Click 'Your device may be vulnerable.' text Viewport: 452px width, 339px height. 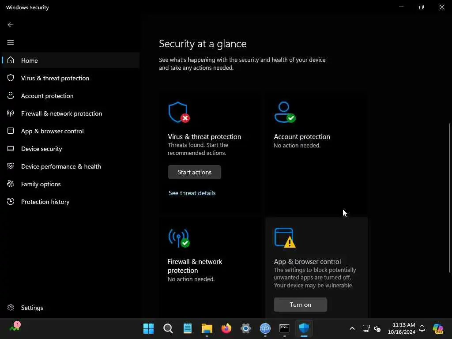pyautogui.click(x=313, y=285)
